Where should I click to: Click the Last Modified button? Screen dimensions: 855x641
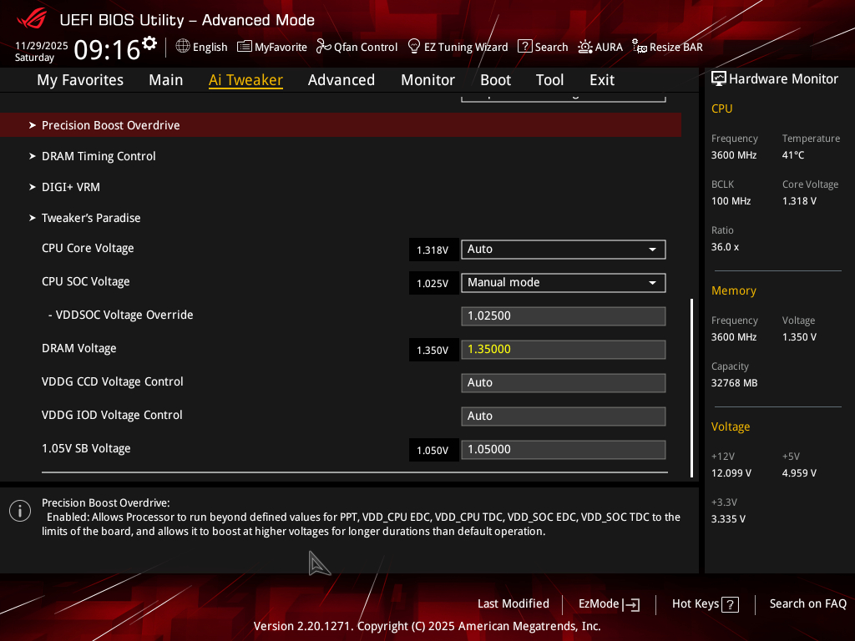tap(513, 604)
